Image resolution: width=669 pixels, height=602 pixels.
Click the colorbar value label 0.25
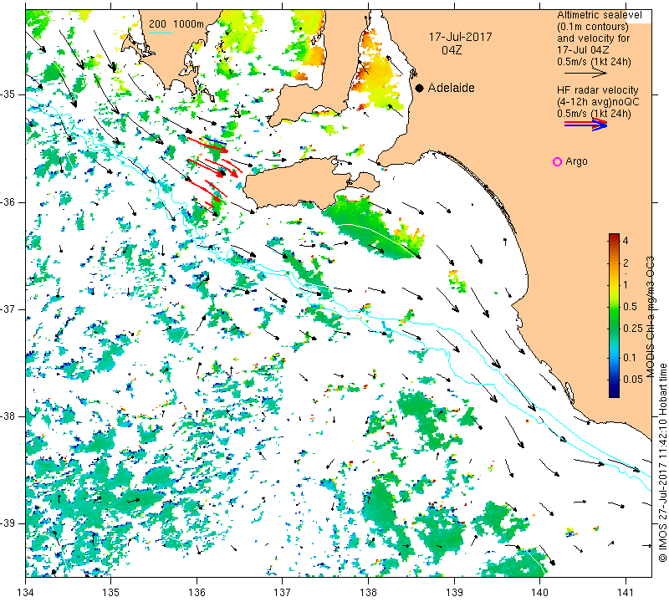(632, 328)
